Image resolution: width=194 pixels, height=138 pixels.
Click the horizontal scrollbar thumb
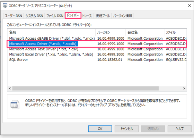[x=86, y=88]
